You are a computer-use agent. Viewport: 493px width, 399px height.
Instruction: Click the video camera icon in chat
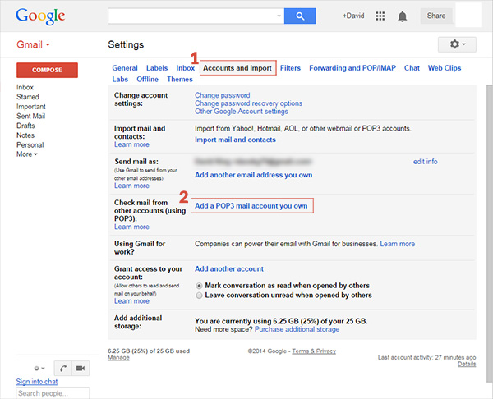coord(81,369)
